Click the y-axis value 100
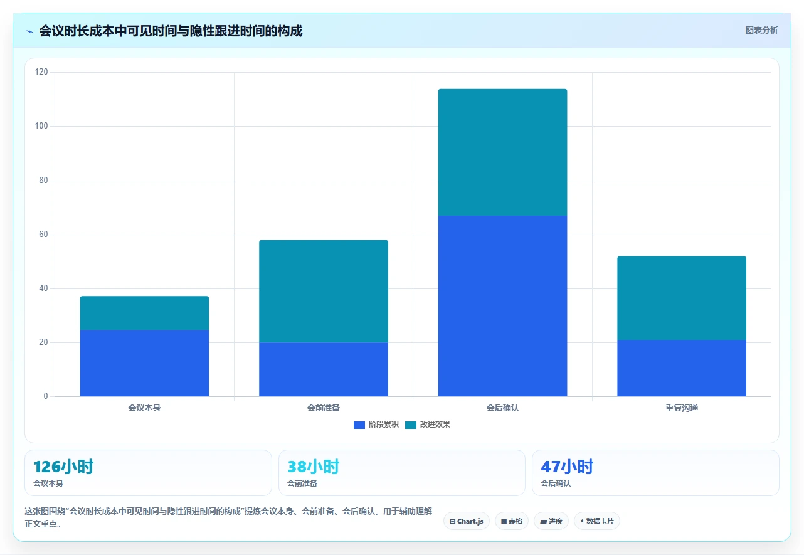 (x=41, y=126)
